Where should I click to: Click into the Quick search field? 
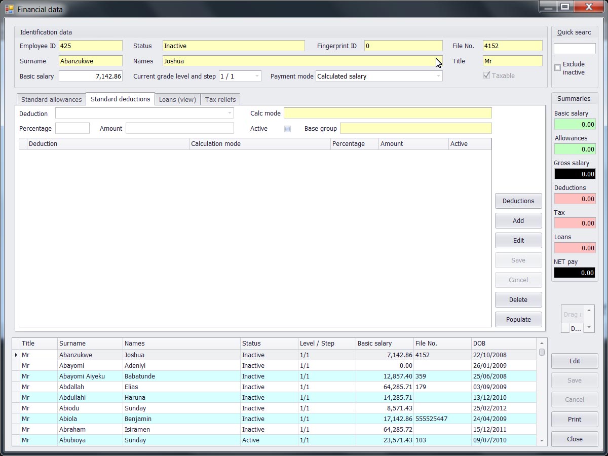(x=575, y=49)
